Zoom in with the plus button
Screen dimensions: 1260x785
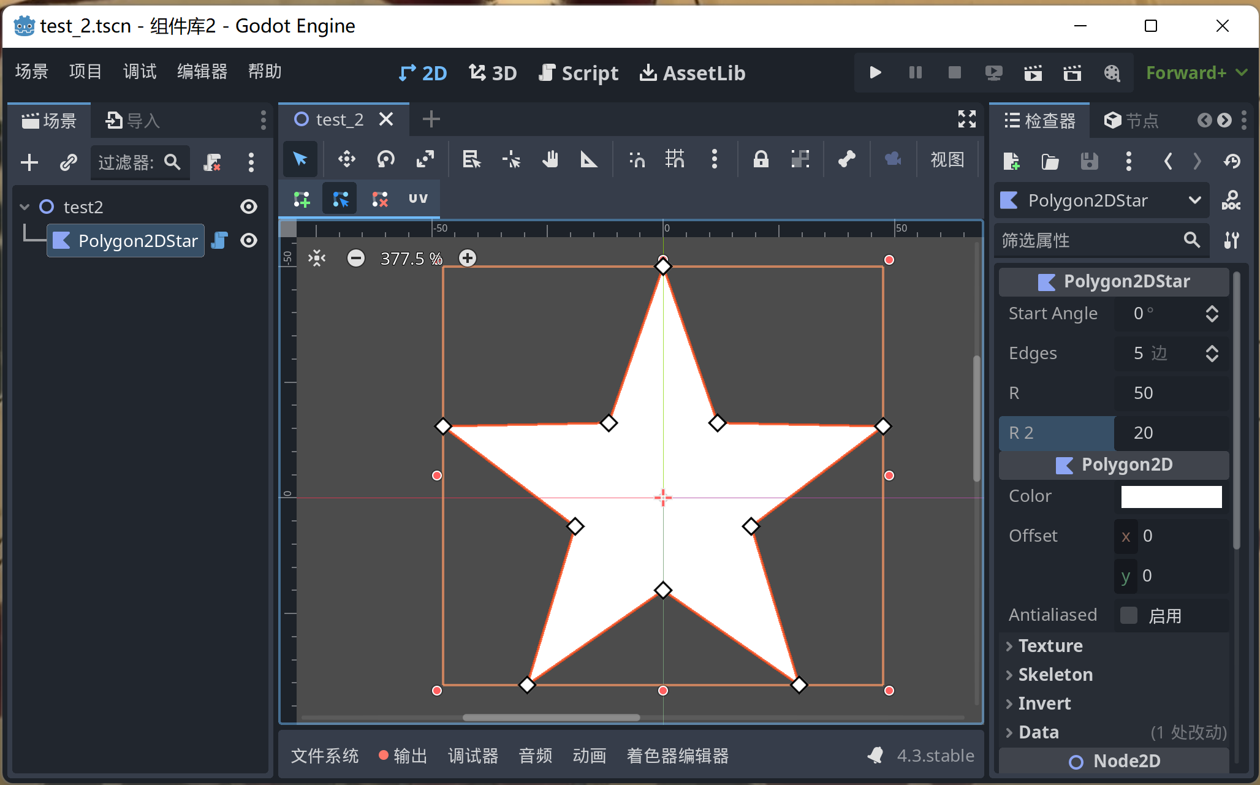click(468, 258)
